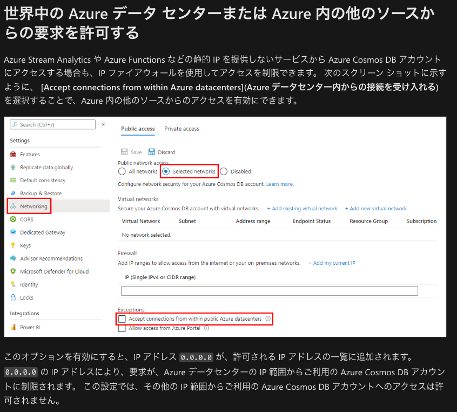457x412 pixels.
Task: Click info icon beside Azure datacenters exception
Action: pyautogui.click(x=268, y=318)
